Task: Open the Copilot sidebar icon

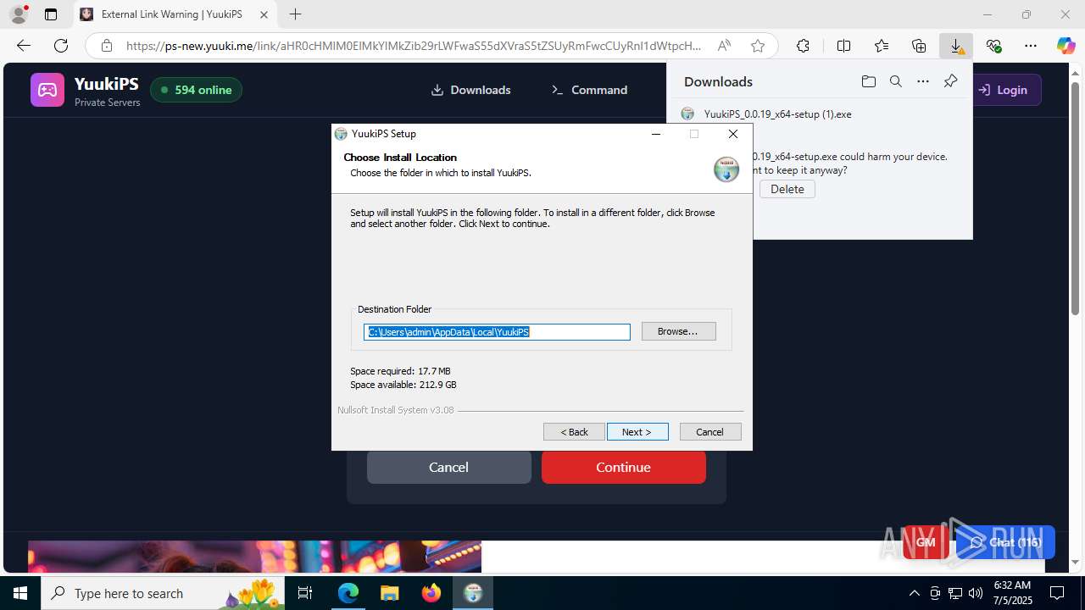Action: click(1066, 46)
